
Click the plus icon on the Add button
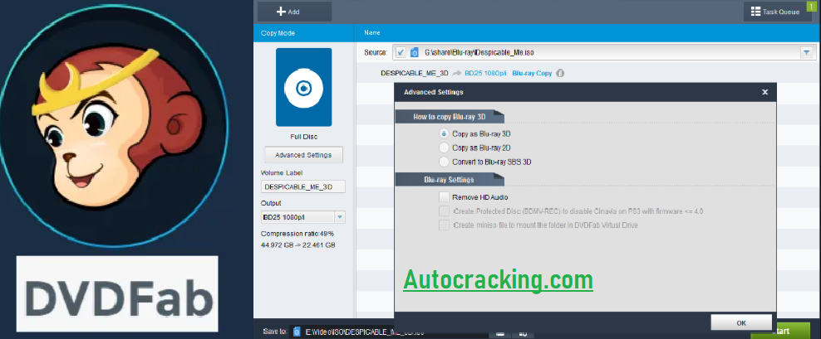[x=280, y=12]
